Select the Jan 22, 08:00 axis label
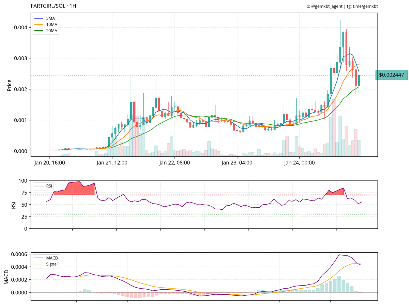 coord(175,163)
